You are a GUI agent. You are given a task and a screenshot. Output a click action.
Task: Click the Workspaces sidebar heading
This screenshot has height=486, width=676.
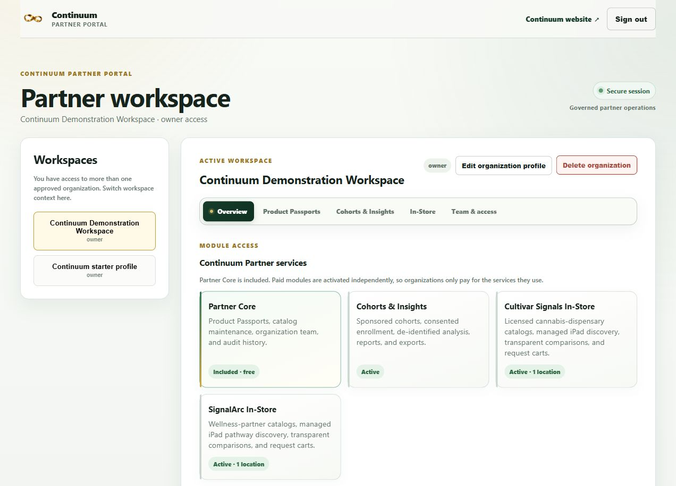tap(65, 160)
